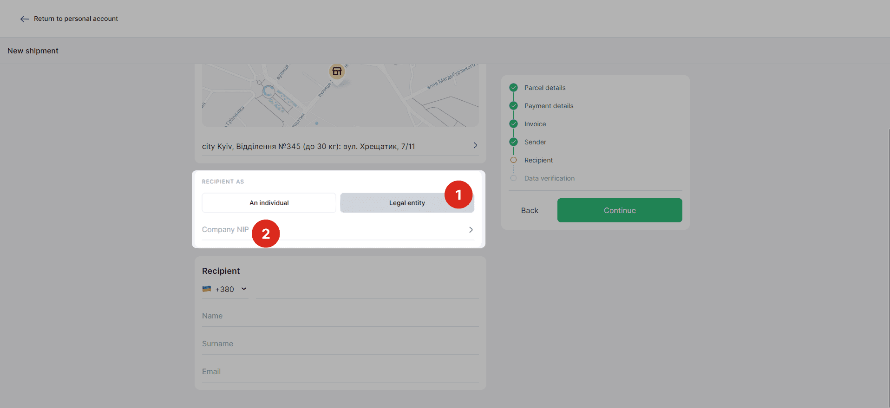Click the green checkmark beside Sender
The image size is (890, 408).
tap(513, 142)
